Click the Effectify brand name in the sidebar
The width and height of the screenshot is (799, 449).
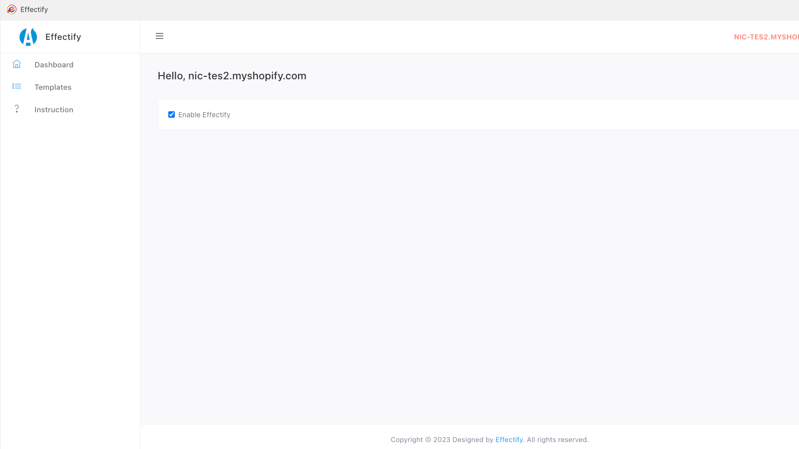[63, 37]
